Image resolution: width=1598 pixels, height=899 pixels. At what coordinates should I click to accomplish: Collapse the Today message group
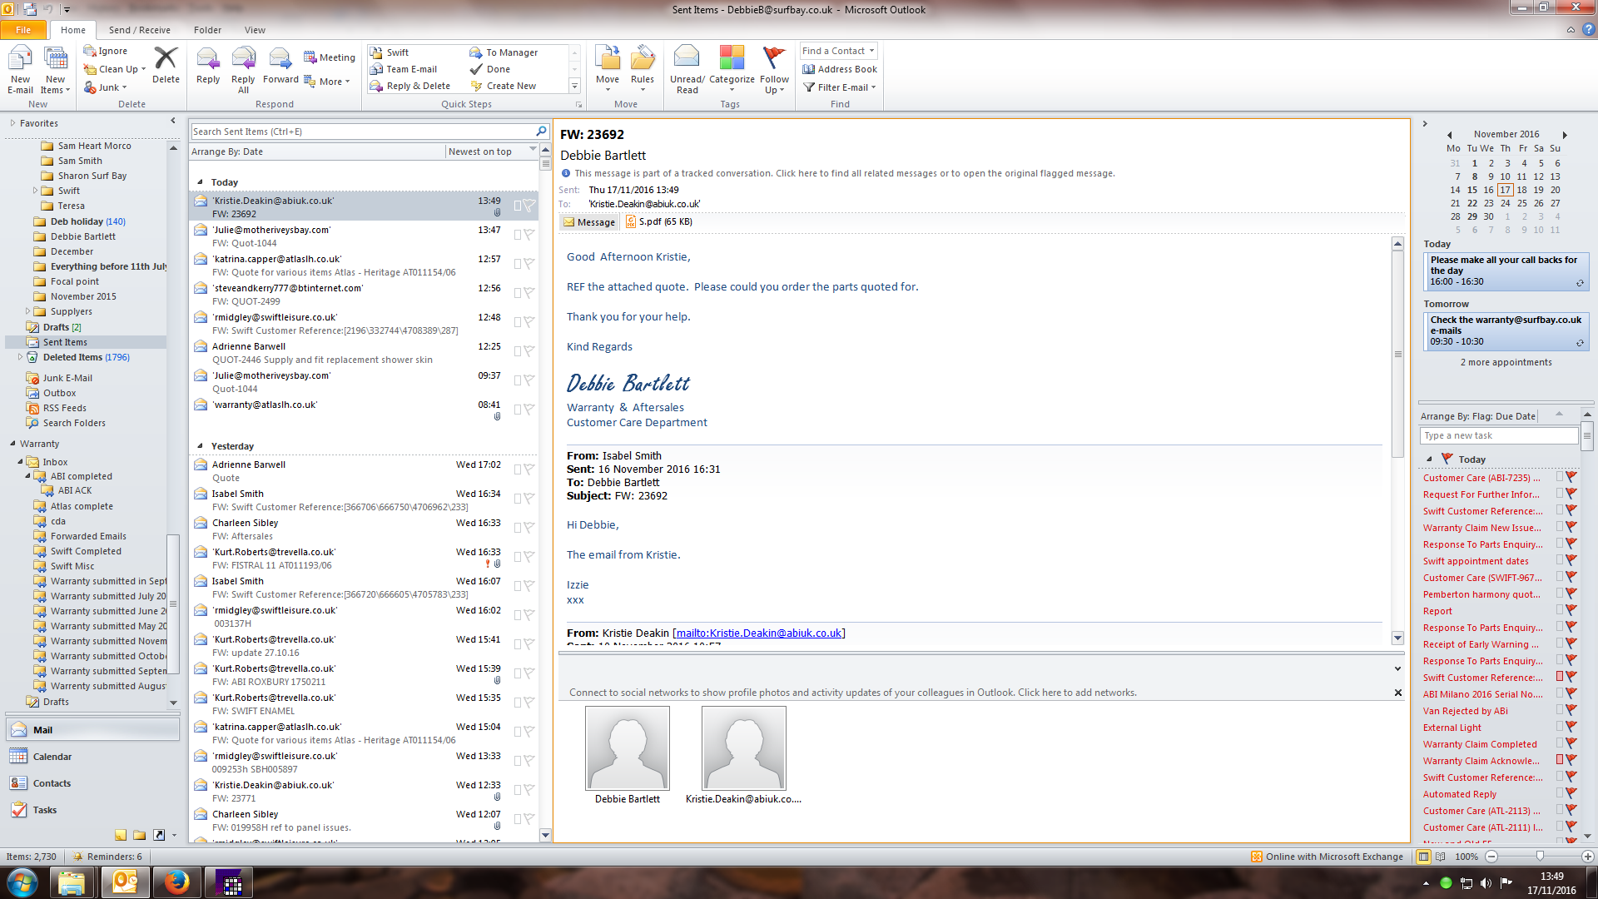[200, 182]
